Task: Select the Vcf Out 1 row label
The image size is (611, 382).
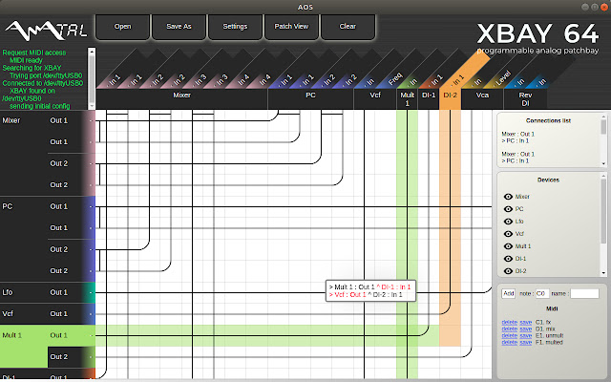Action: 59,314
